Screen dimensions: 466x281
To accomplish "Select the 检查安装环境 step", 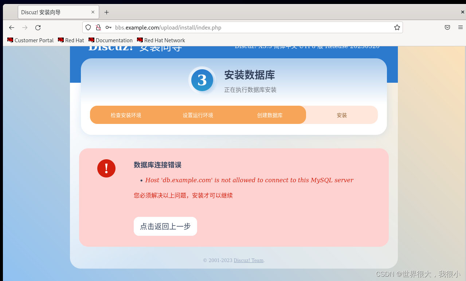I will (126, 115).
